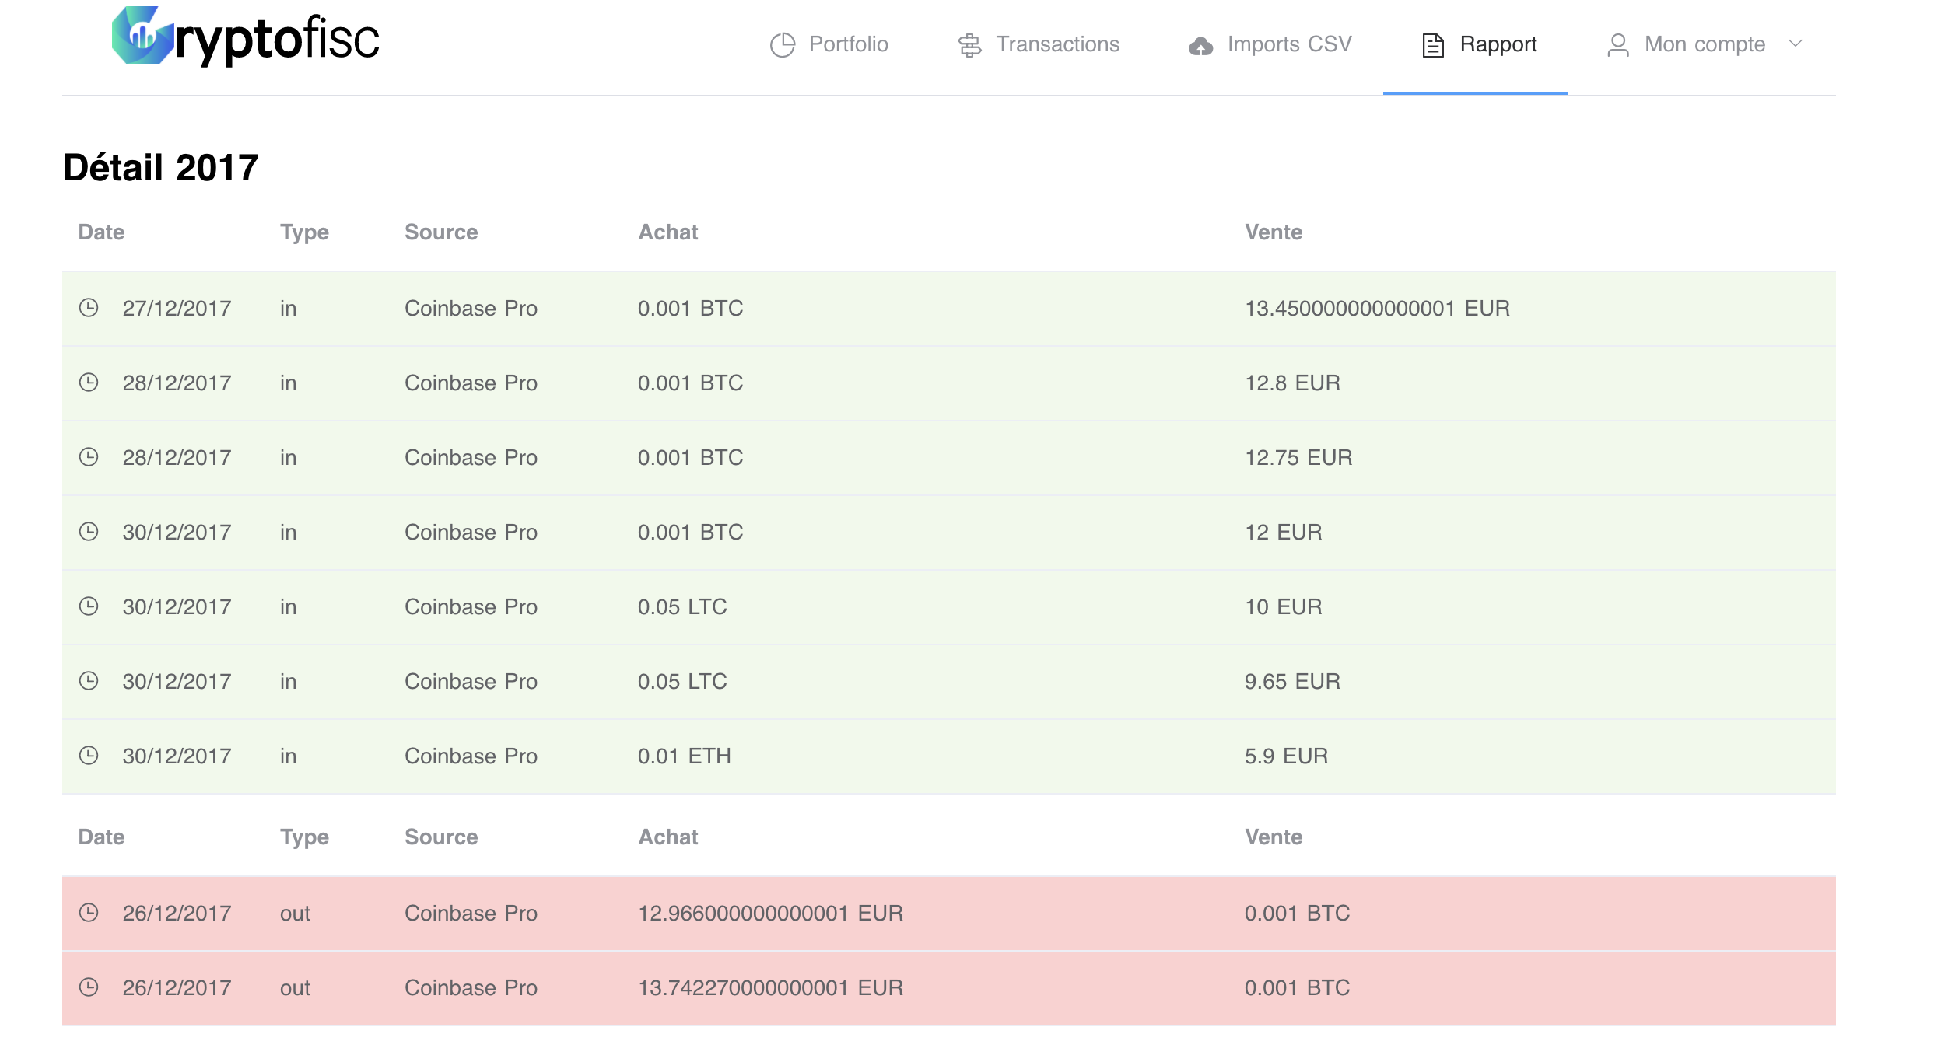The image size is (1941, 1062).
Task: Click the Cryptofisc logo
Action: 241,39
